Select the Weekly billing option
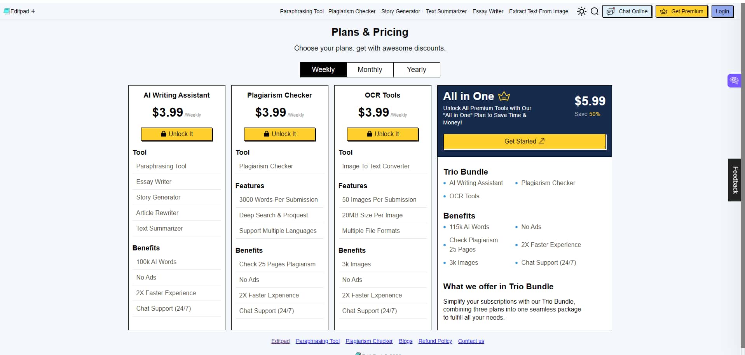The width and height of the screenshot is (745, 355). coord(323,70)
